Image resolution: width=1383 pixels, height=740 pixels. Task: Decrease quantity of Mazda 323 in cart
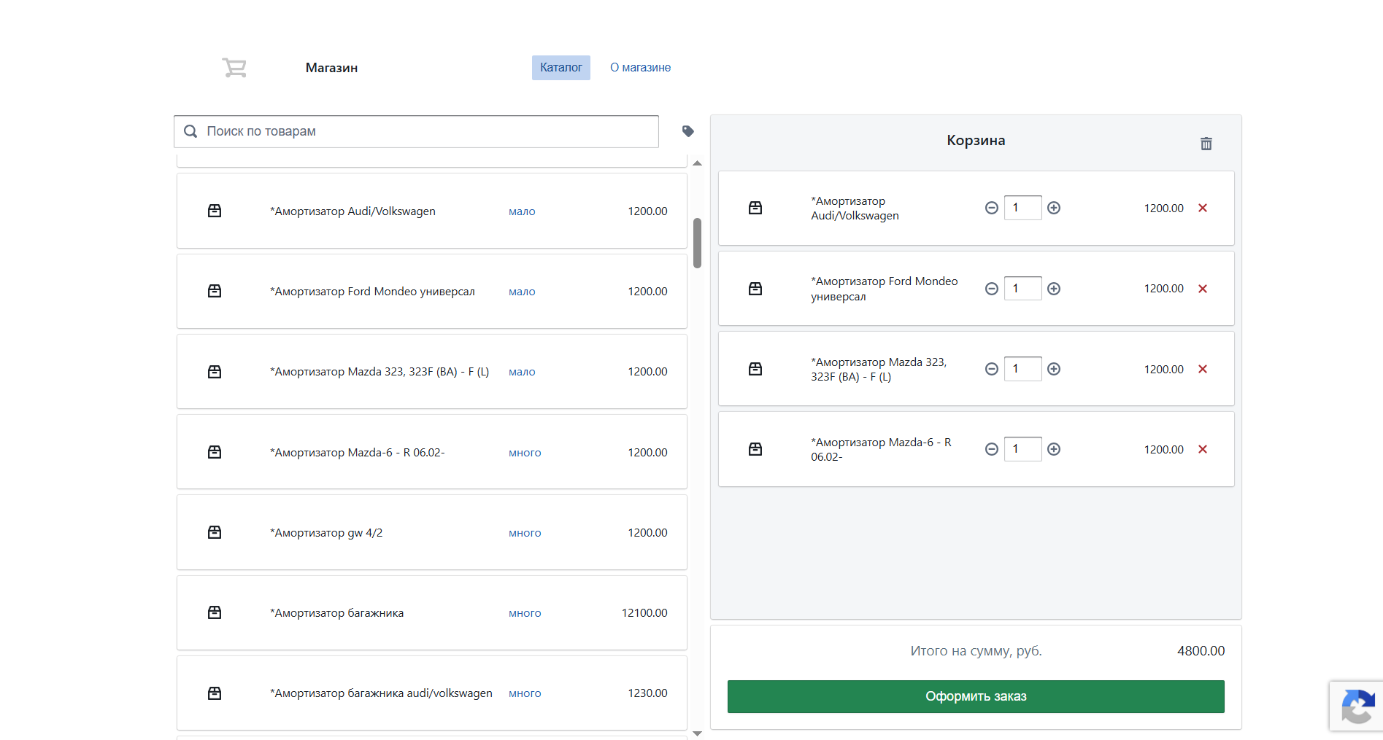pos(991,369)
